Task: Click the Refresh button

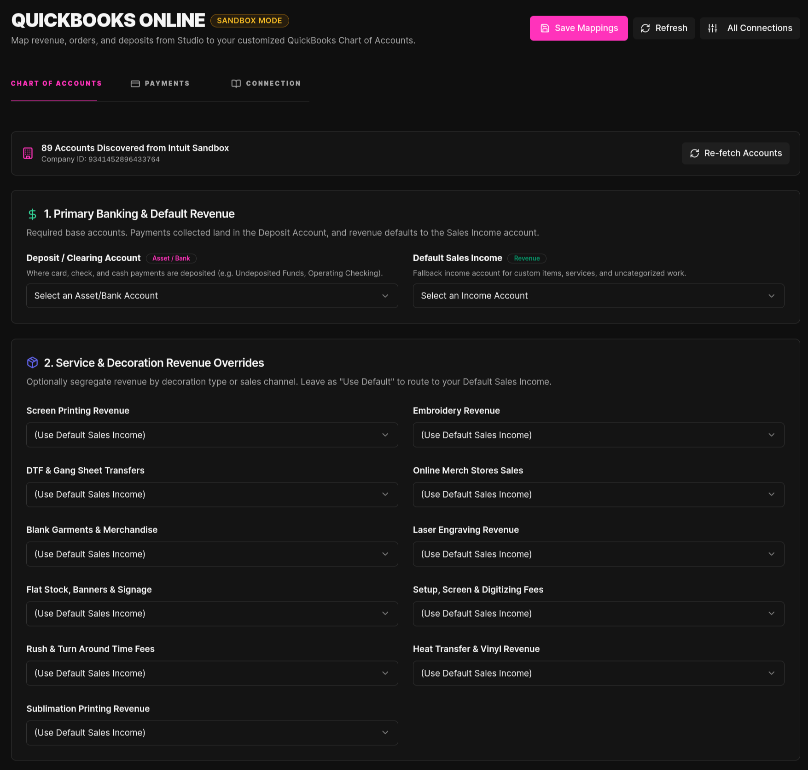Action: tap(663, 28)
